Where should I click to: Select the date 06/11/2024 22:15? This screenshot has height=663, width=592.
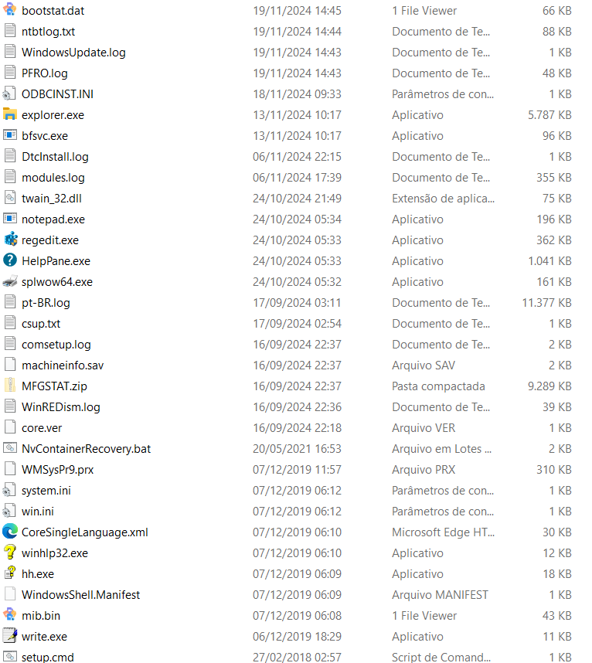(x=297, y=156)
